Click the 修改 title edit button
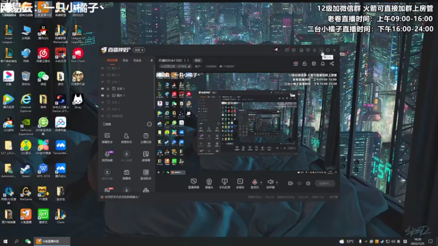 (x=198, y=60)
